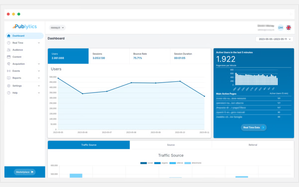
Task: Expand the Settings menu chevron
Action: (x=39, y=86)
